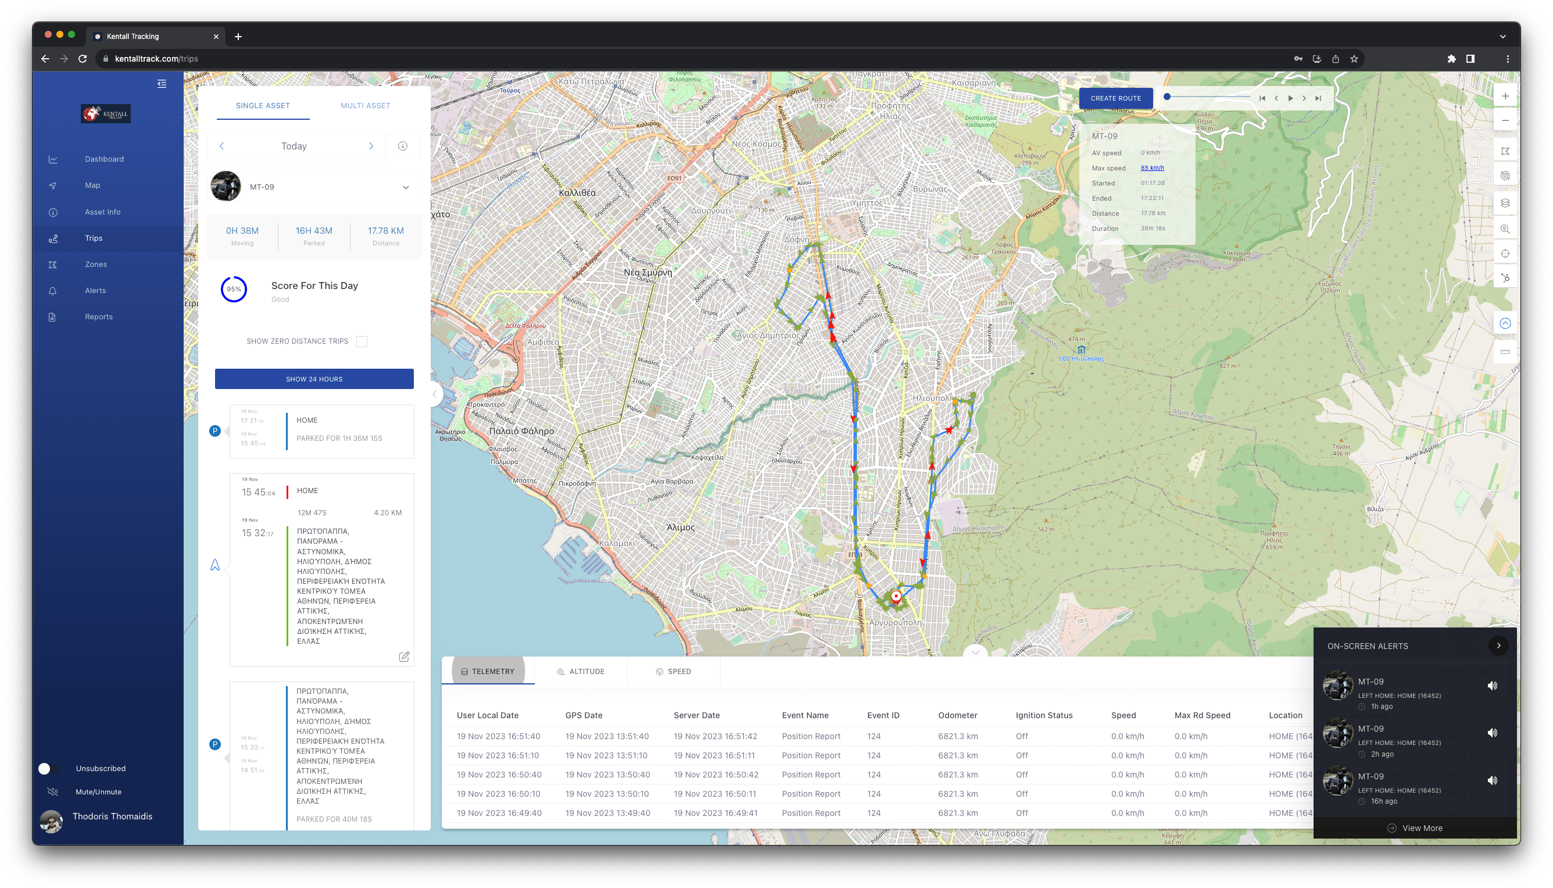Edit the trip with the pencil icon
The width and height of the screenshot is (1553, 888).
[x=404, y=656]
